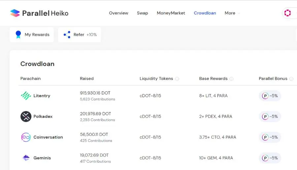Click the Polkadot wallet account icon

coord(287,13)
